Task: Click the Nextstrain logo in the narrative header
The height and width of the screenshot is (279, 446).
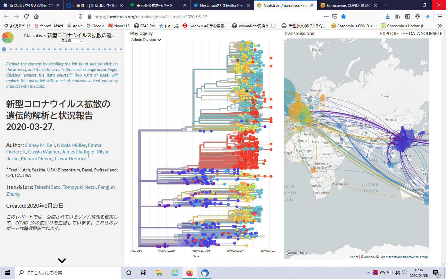Action: point(8,38)
